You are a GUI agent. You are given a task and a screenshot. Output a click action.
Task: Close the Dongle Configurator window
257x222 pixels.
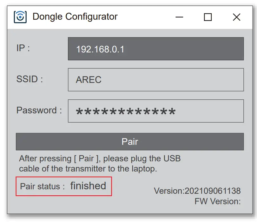236,17
